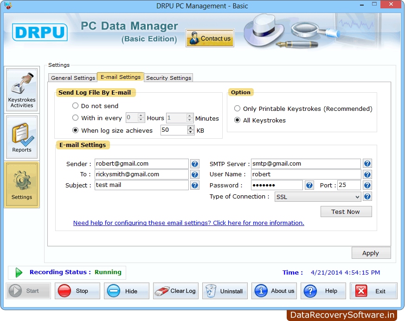This screenshot has width=405, height=321.
Task: Apply the settings
Action: pyautogui.click(x=371, y=253)
